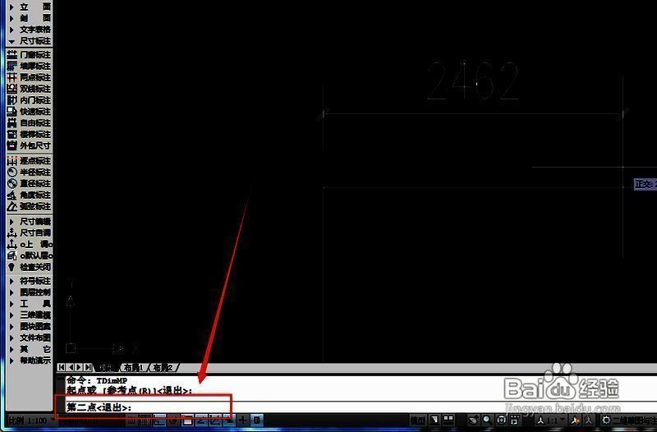Toggle the 默认层 default layer option
The height and width of the screenshot is (432, 657).
[29, 255]
